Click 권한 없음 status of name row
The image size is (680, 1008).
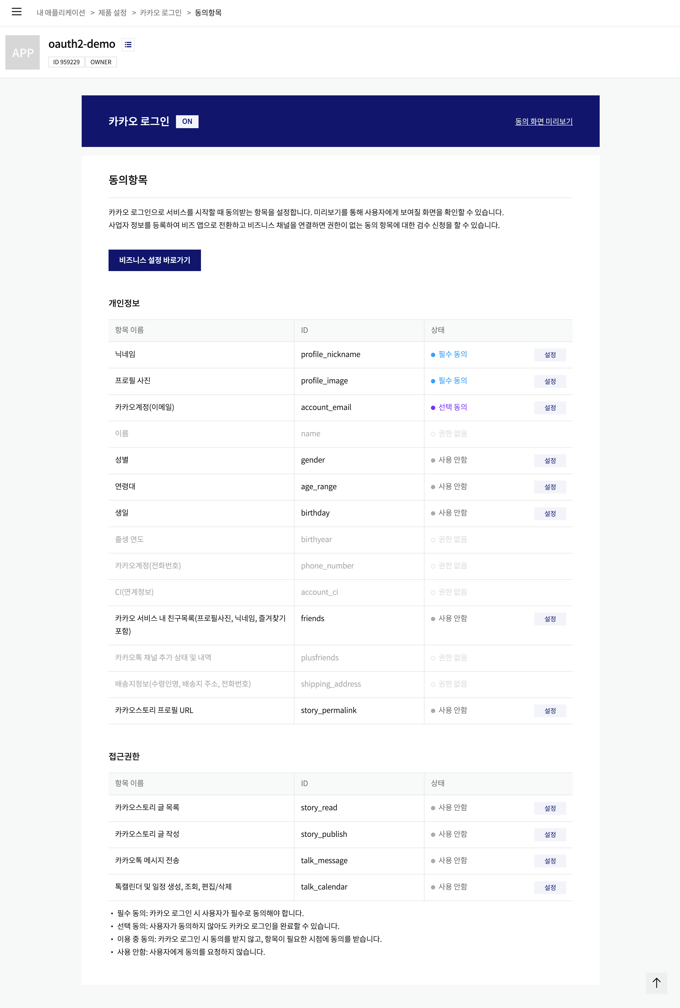(449, 434)
